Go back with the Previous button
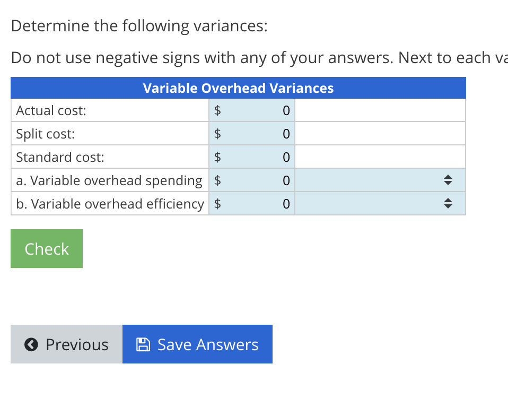The height and width of the screenshot is (416, 508). (x=66, y=344)
